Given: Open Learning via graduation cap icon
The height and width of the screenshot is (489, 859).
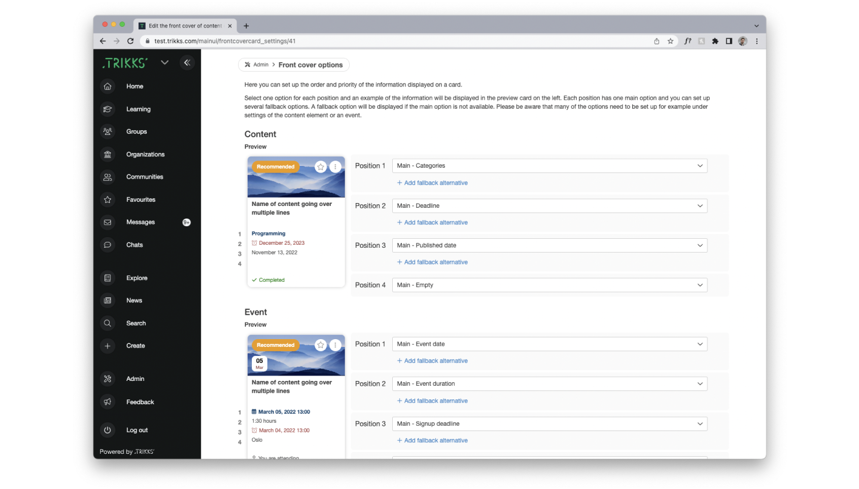Looking at the screenshot, I should tap(107, 109).
